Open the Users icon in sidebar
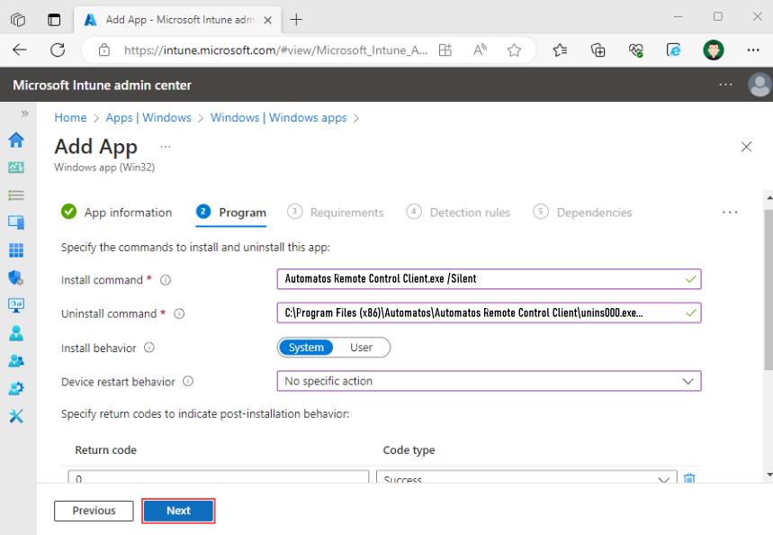 point(16,333)
